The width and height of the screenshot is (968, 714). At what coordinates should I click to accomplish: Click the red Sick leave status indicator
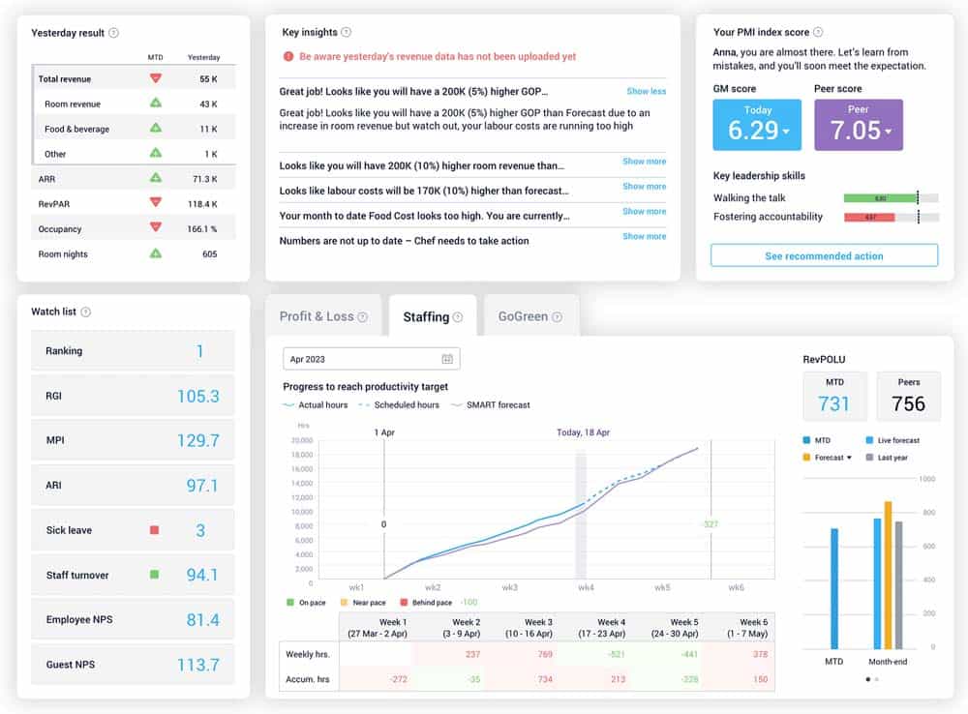(x=153, y=530)
